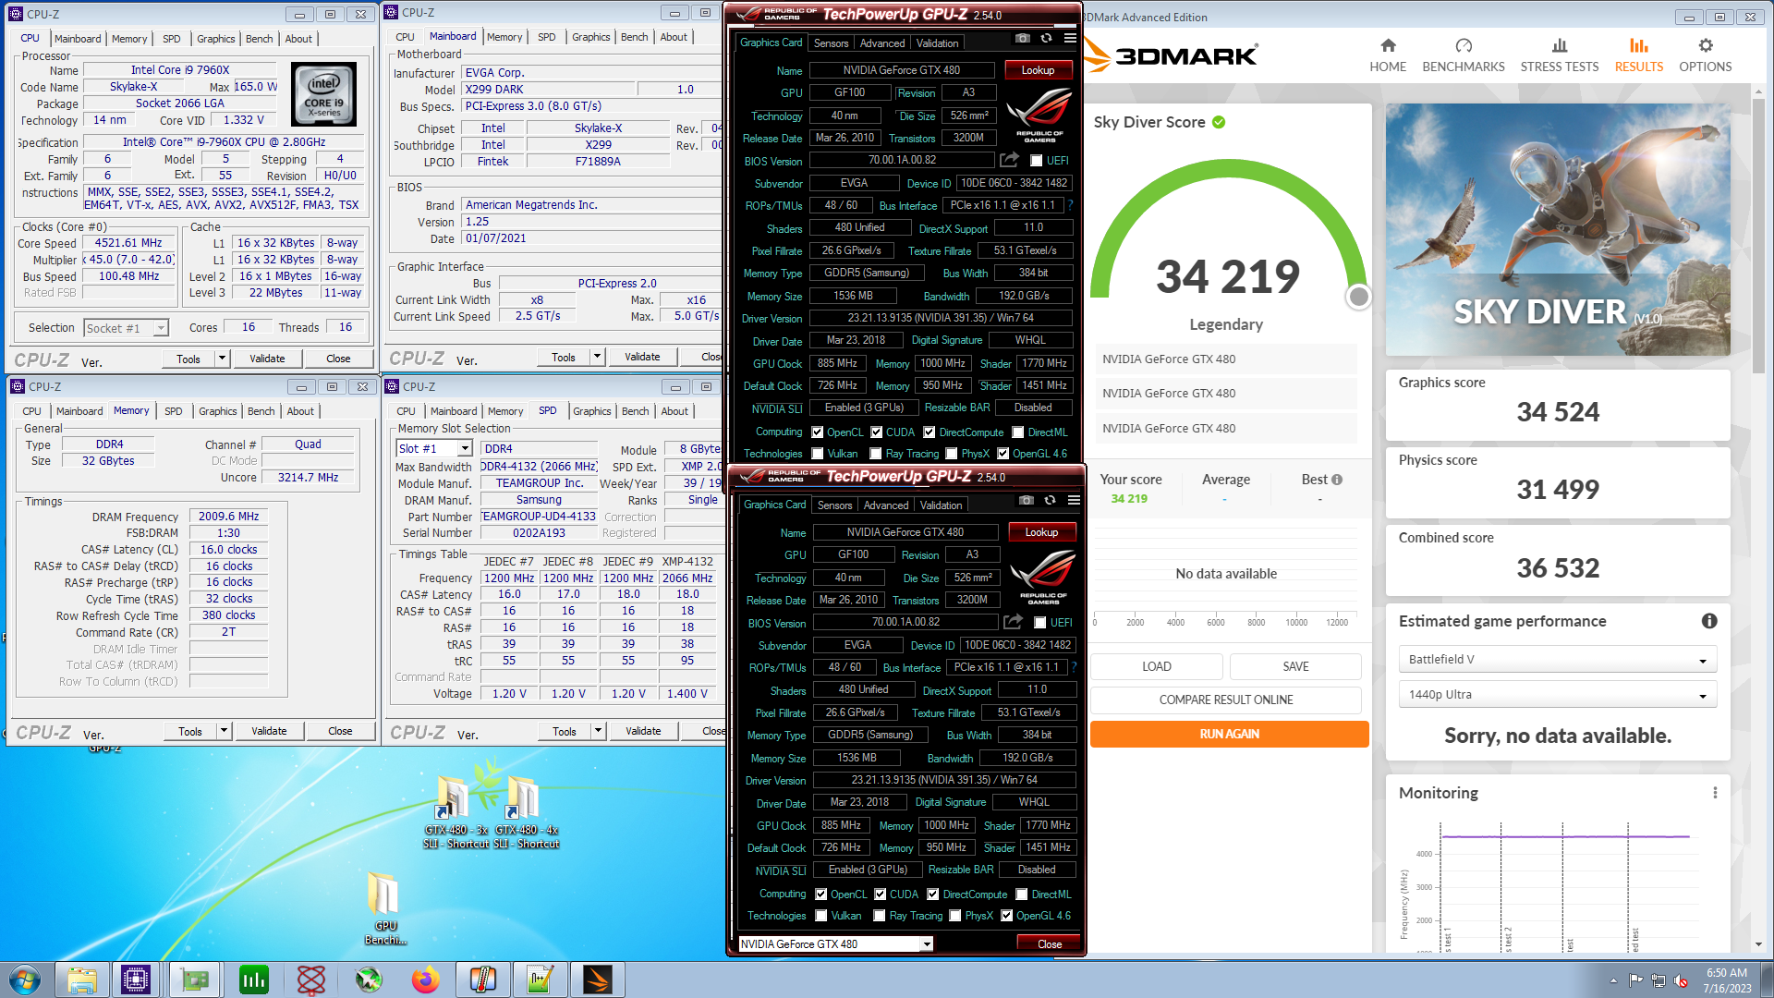Click BIOS share icon in bottom GPU-Z
Screen dimensions: 1774x998
pyautogui.click(x=1014, y=622)
